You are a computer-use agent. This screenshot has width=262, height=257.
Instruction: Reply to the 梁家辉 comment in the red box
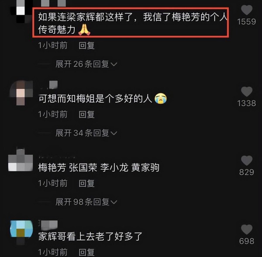tap(86, 45)
